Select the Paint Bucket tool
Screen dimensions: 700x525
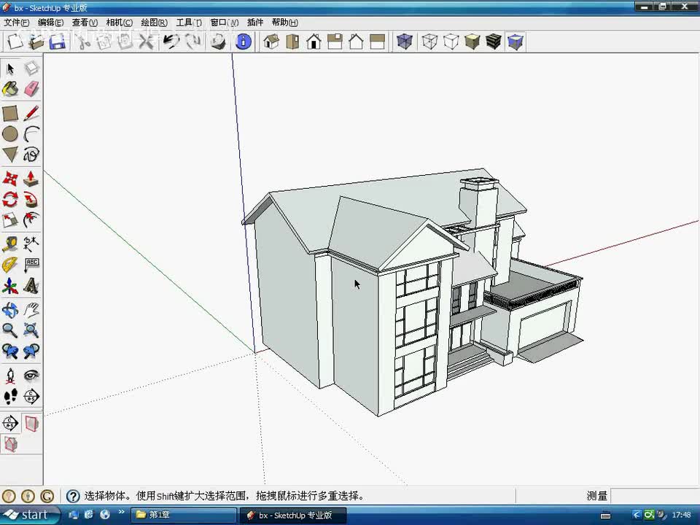point(10,89)
